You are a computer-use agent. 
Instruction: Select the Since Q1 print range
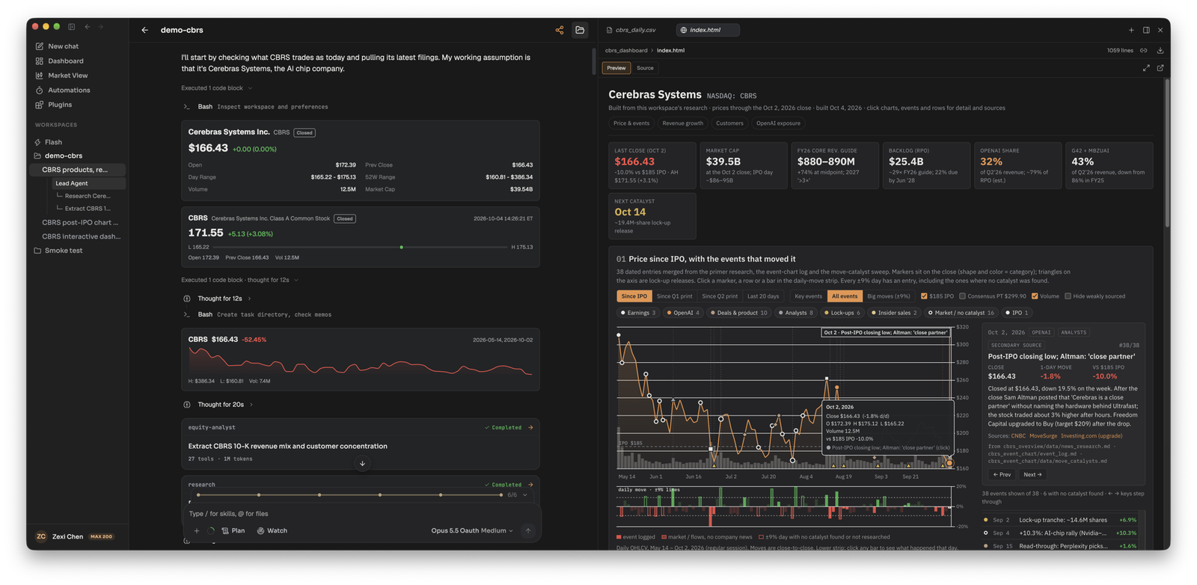point(674,296)
